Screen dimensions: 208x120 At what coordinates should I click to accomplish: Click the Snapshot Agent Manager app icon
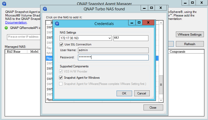[4, 4]
